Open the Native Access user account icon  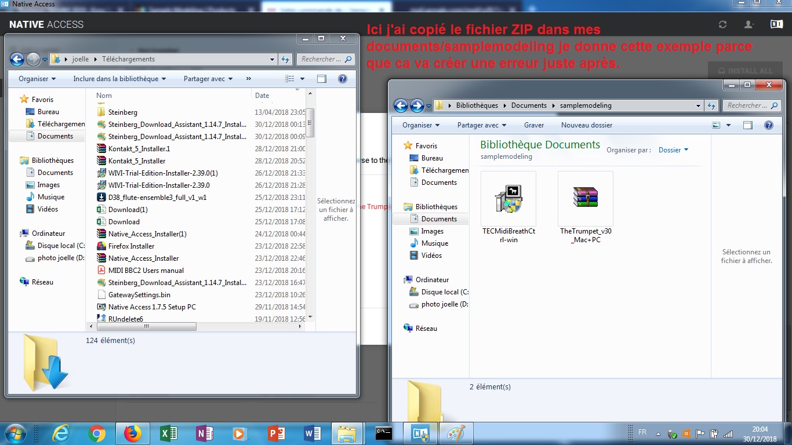click(749, 24)
